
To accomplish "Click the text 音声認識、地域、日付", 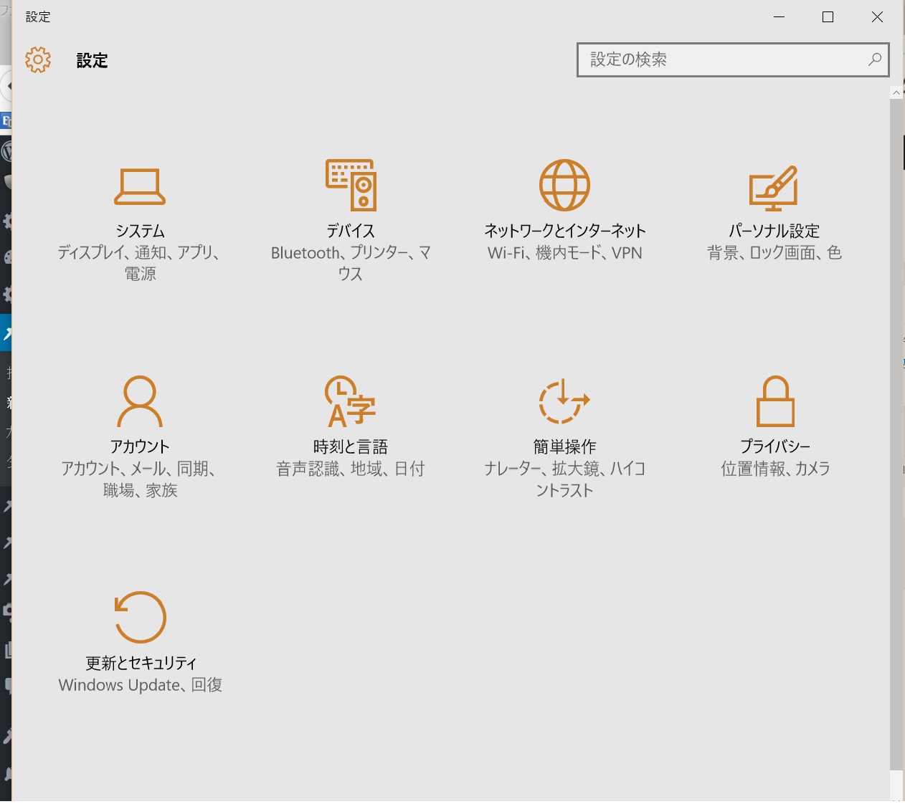I will coord(351,469).
